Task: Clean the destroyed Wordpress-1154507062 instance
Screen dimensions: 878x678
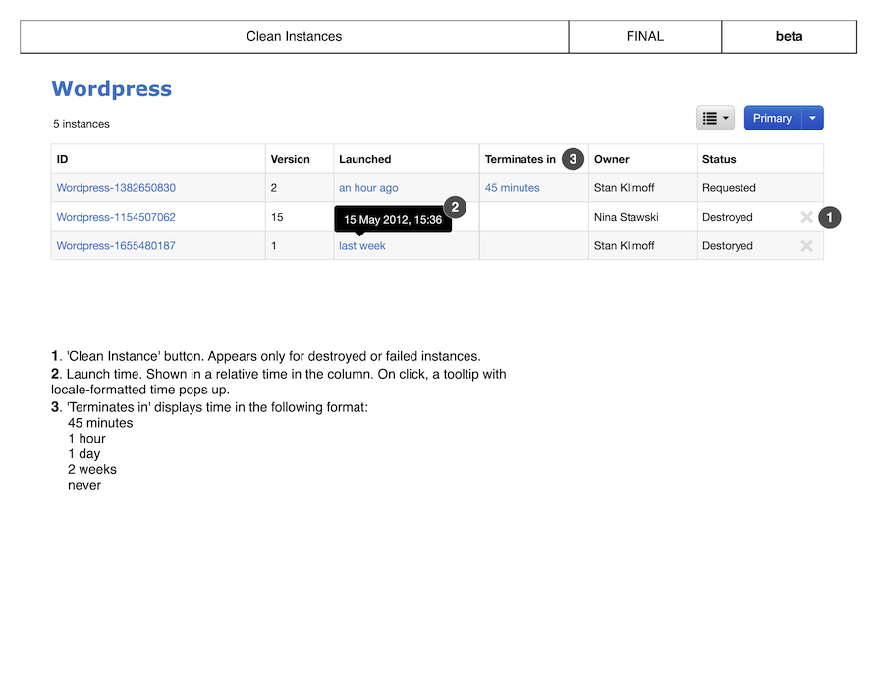Action: click(x=806, y=217)
